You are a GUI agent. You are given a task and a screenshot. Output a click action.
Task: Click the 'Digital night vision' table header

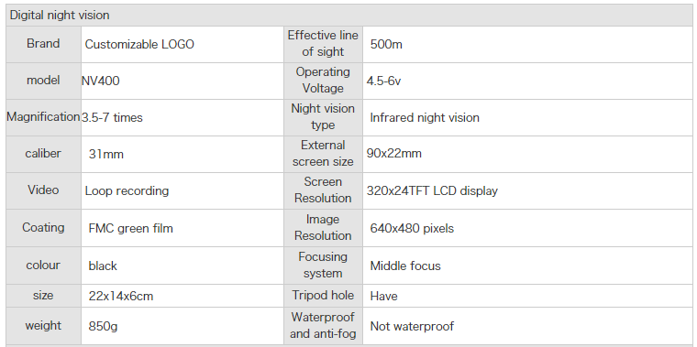click(348, 15)
